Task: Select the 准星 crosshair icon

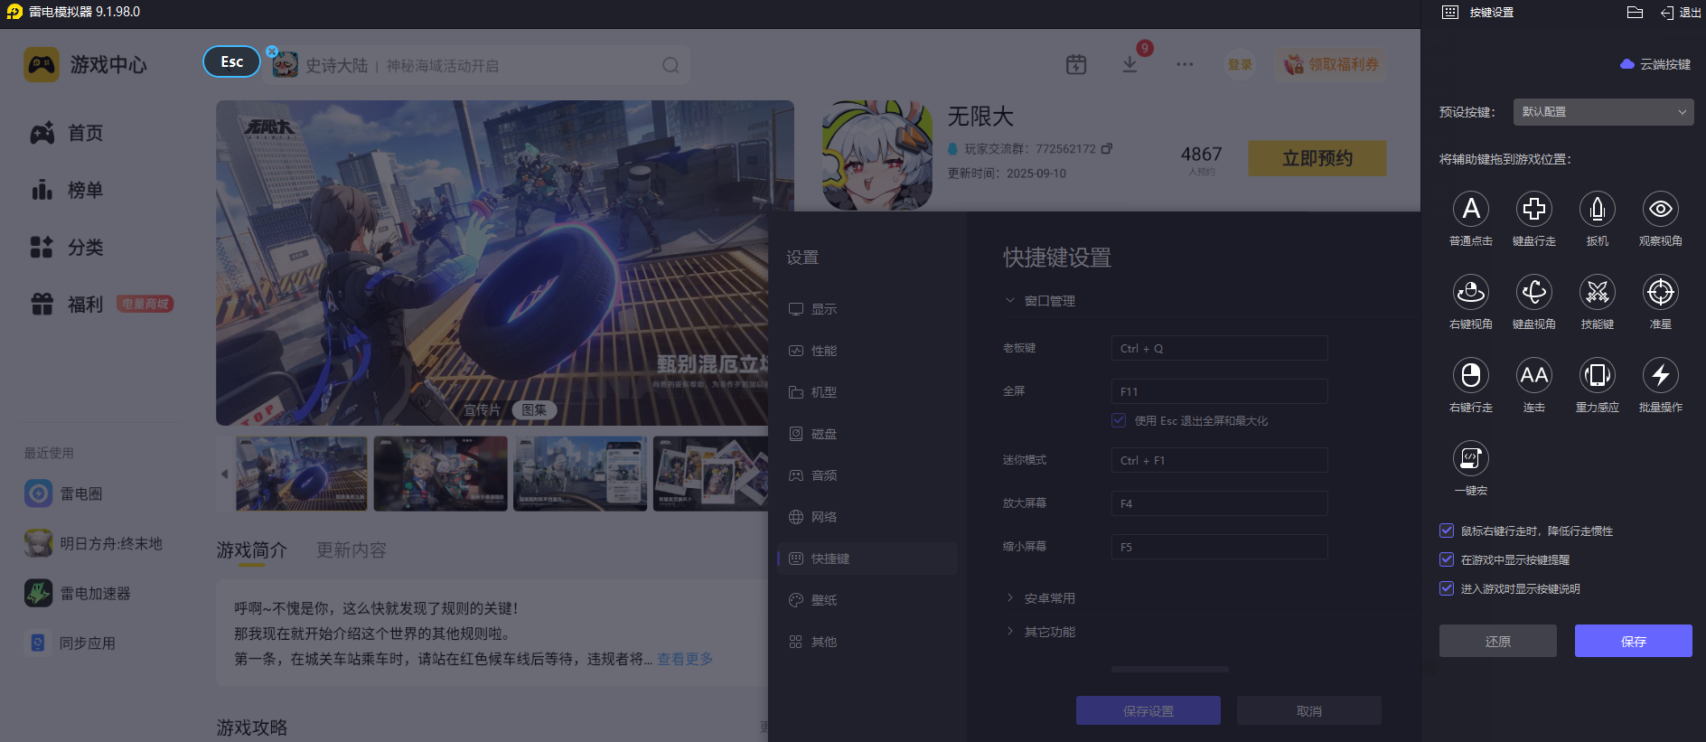Action: pos(1661,292)
